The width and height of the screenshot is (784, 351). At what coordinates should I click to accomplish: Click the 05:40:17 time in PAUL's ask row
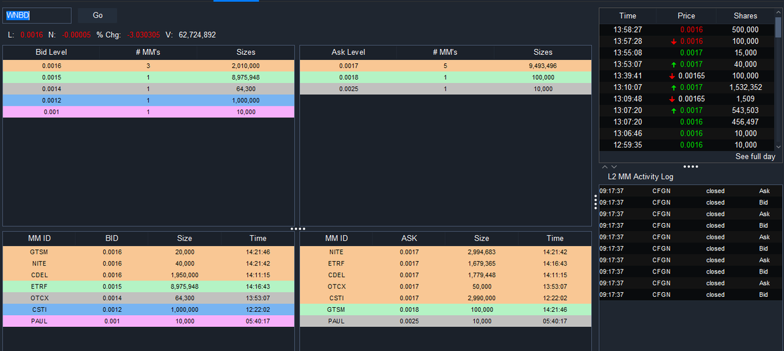[555, 321]
